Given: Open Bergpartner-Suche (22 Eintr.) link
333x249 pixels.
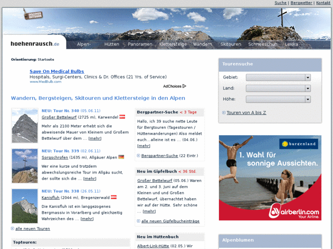Looking at the screenshot, I should (x=159, y=156).
